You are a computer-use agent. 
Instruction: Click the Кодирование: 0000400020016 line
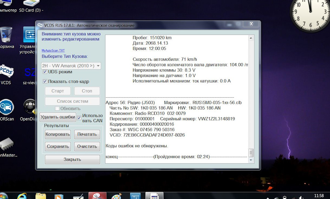(x=142, y=124)
